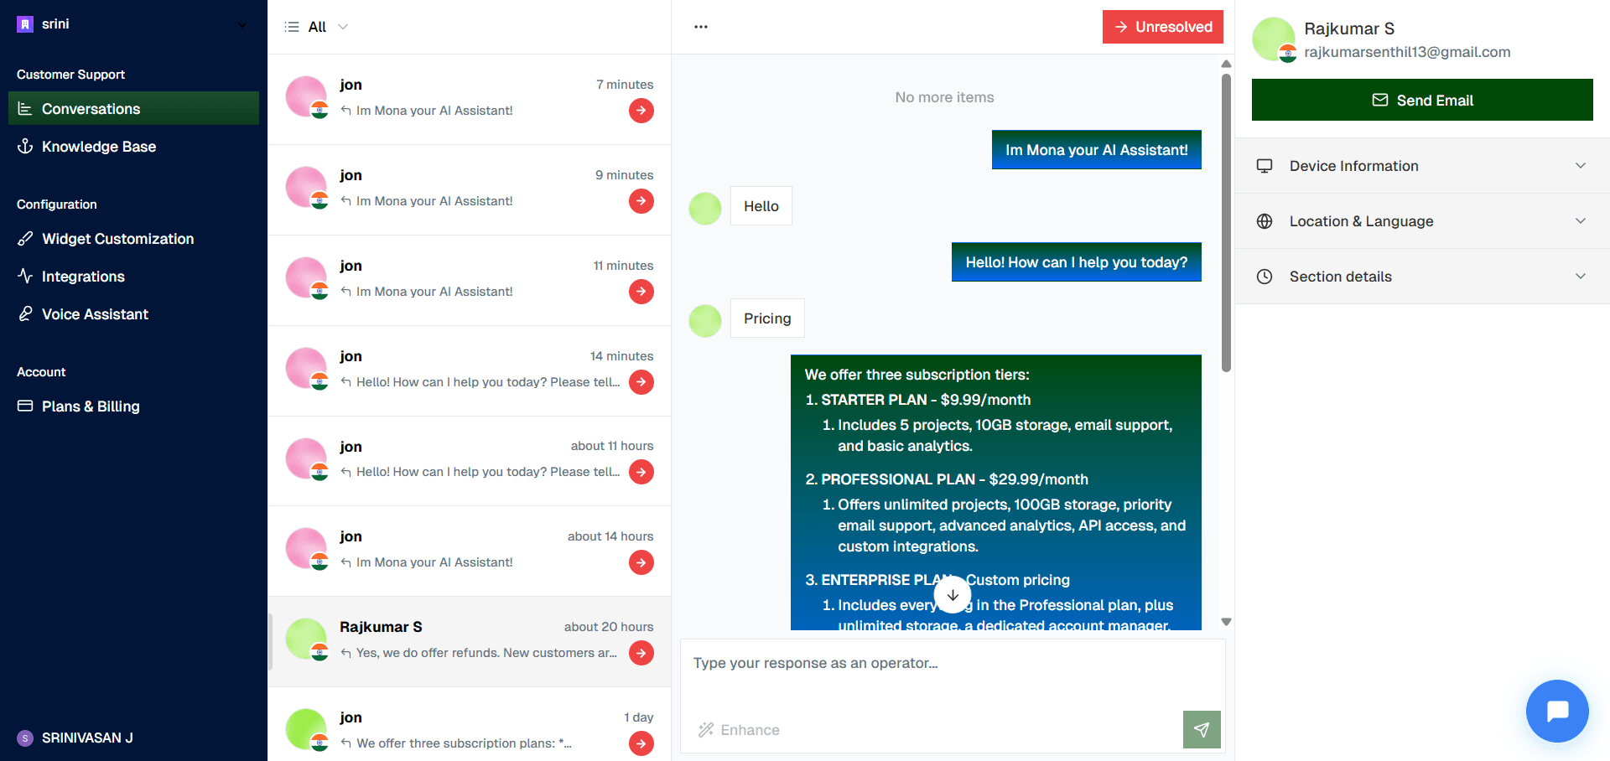Click the Knowledge Base anchor icon
The image size is (1610, 761).
coord(25,147)
